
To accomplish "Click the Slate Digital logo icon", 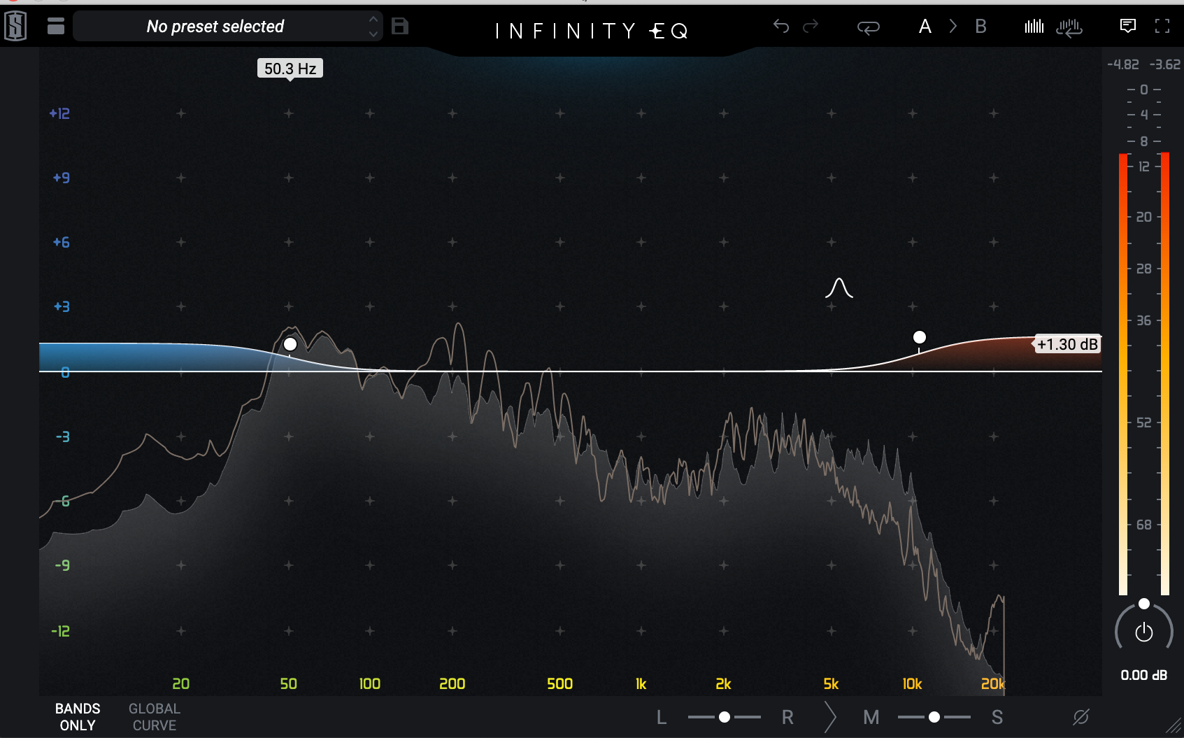I will pyautogui.click(x=15, y=27).
